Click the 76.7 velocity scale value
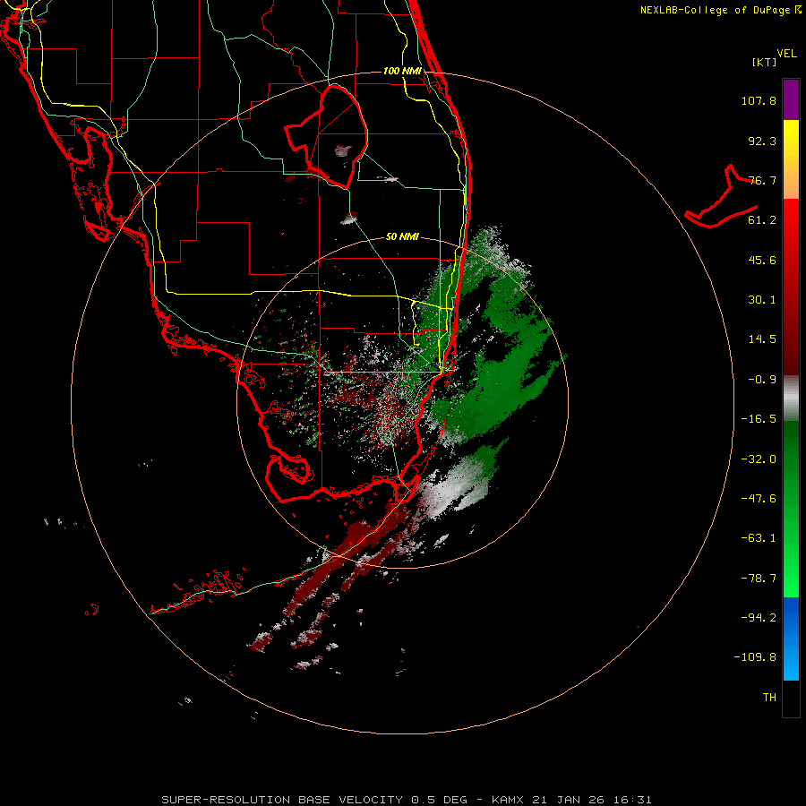The width and height of the screenshot is (806, 806). pyautogui.click(x=762, y=180)
